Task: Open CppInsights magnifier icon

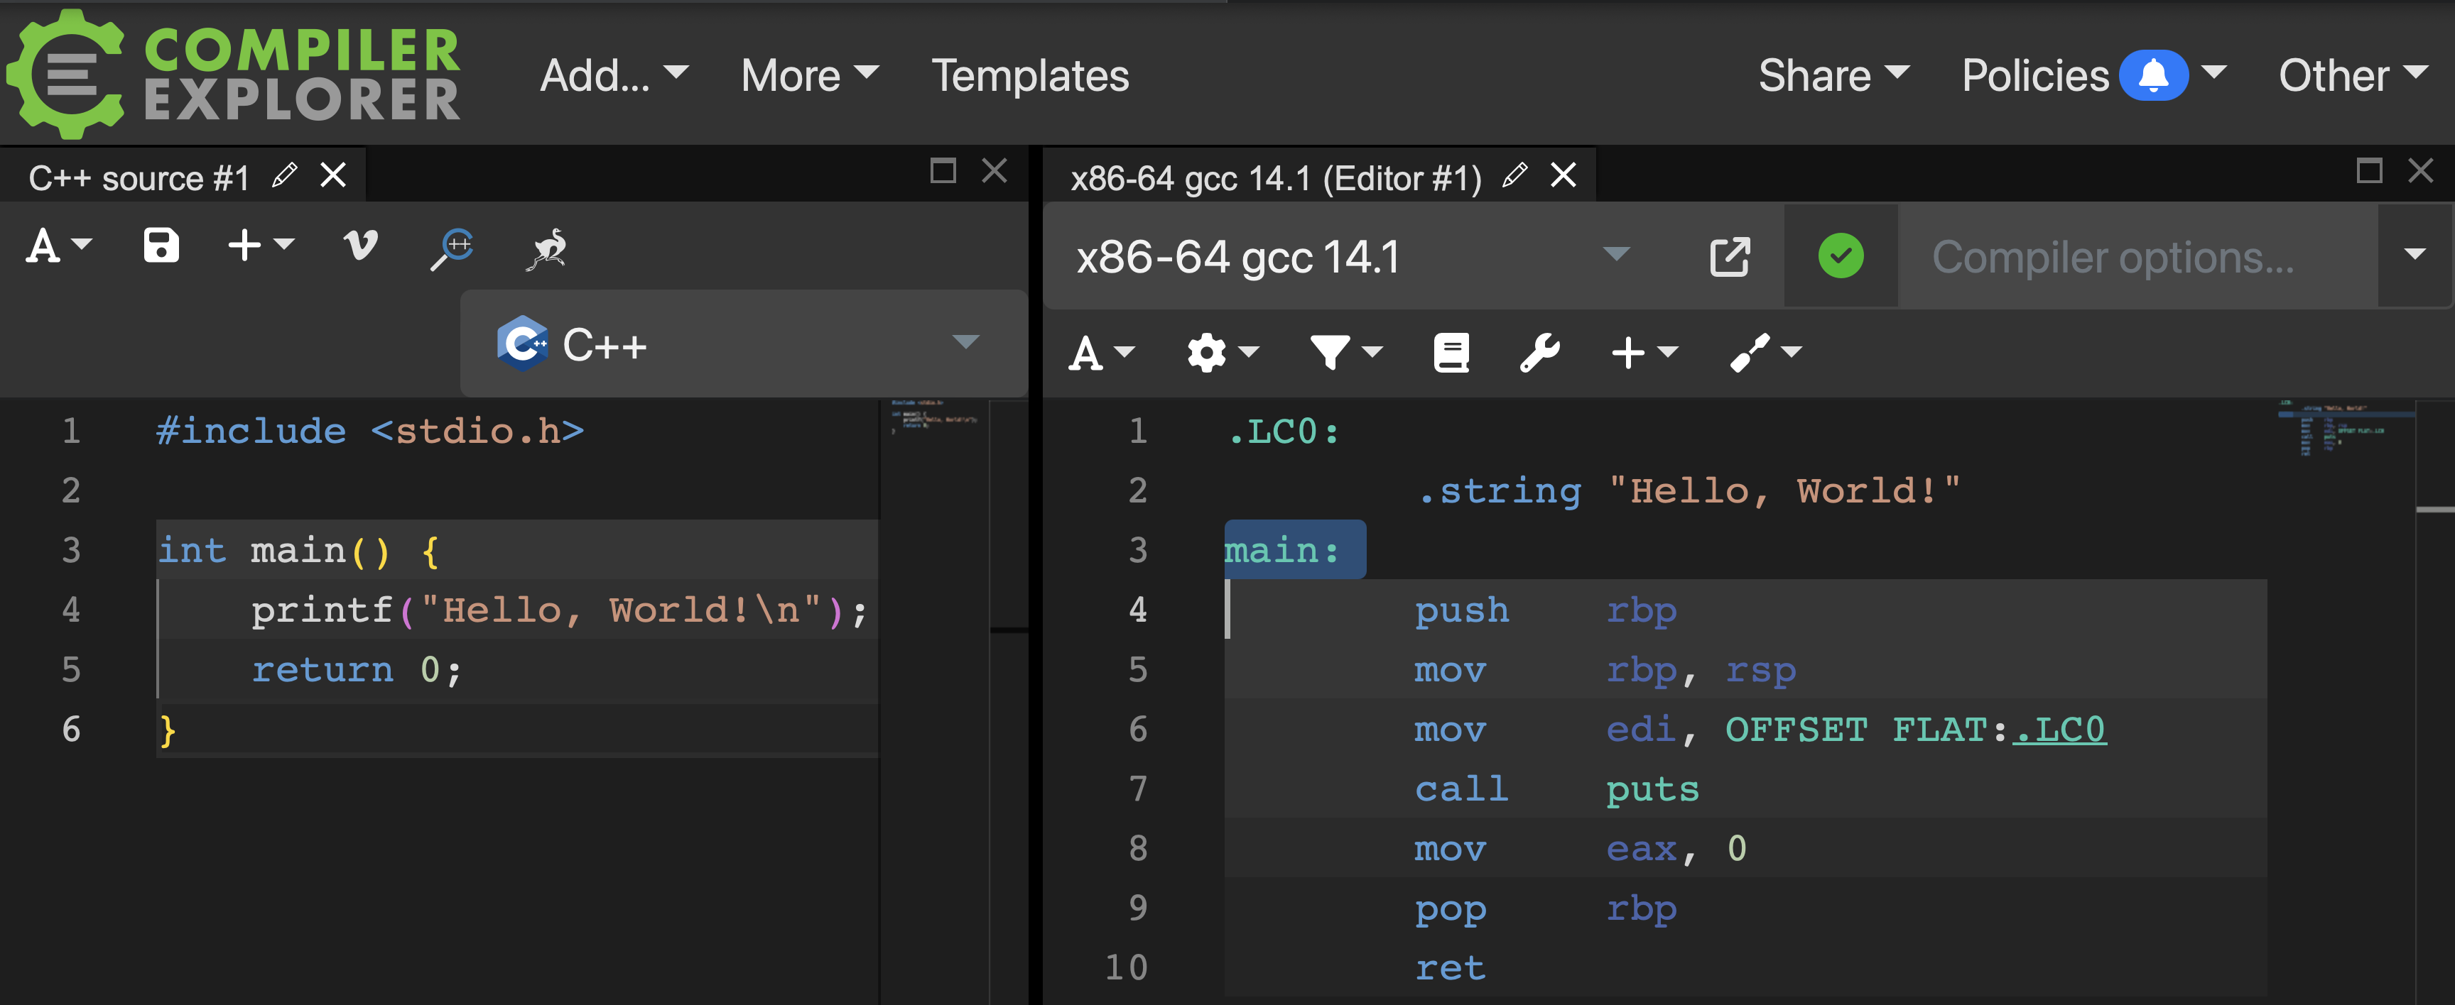Action: pyautogui.click(x=452, y=248)
